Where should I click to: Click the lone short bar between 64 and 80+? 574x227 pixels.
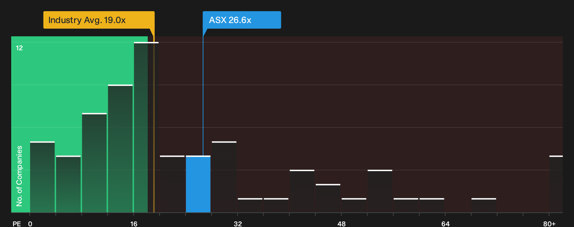(x=484, y=205)
